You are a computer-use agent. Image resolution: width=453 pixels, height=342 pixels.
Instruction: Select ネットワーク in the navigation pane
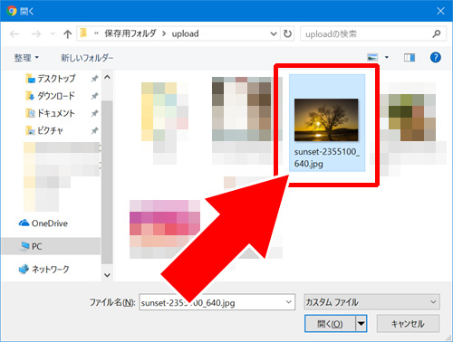tap(43, 269)
